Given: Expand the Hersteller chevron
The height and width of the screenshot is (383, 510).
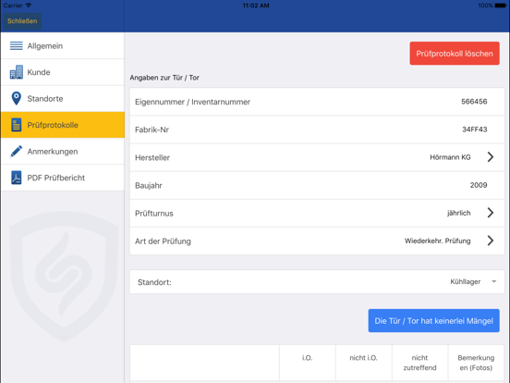Looking at the screenshot, I should [x=491, y=157].
